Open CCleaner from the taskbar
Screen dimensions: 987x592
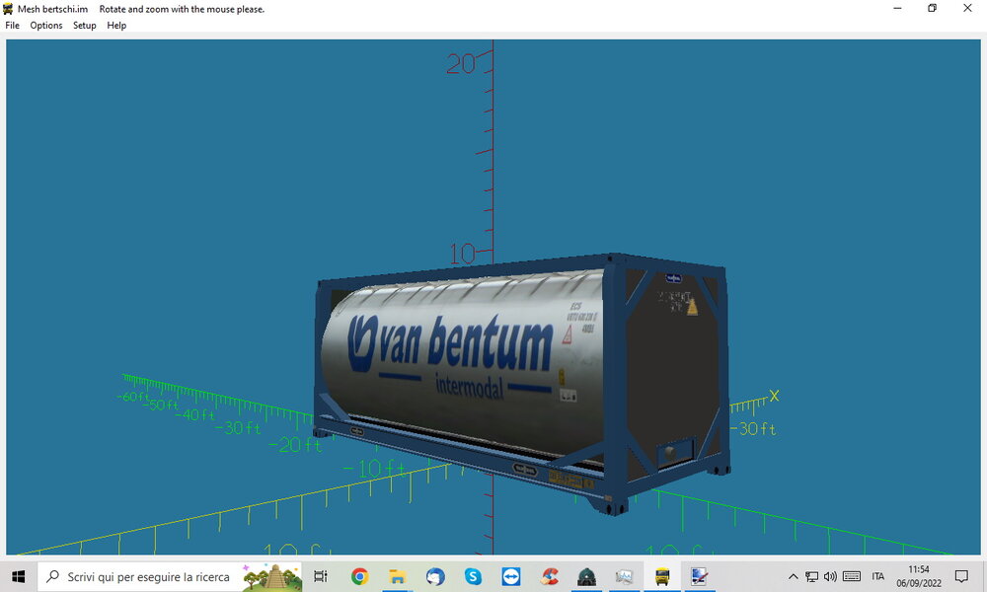pyautogui.click(x=549, y=576)
